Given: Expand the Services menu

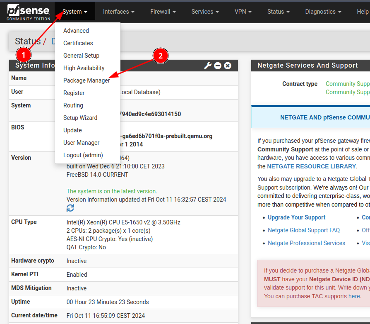Looking at the screenshot, I should coord(205,12).
